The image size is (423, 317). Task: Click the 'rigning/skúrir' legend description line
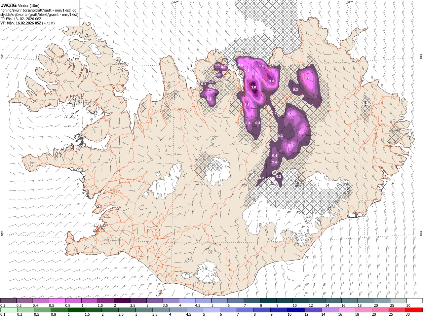39,10
